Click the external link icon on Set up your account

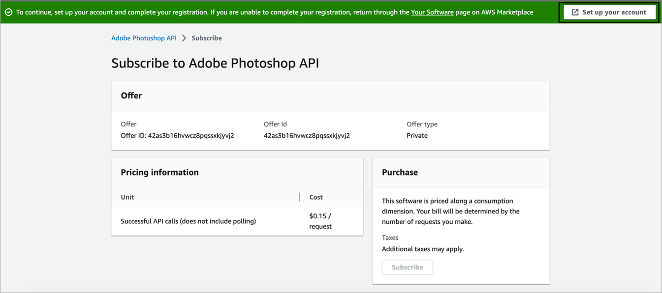click(x=574, y=12)
